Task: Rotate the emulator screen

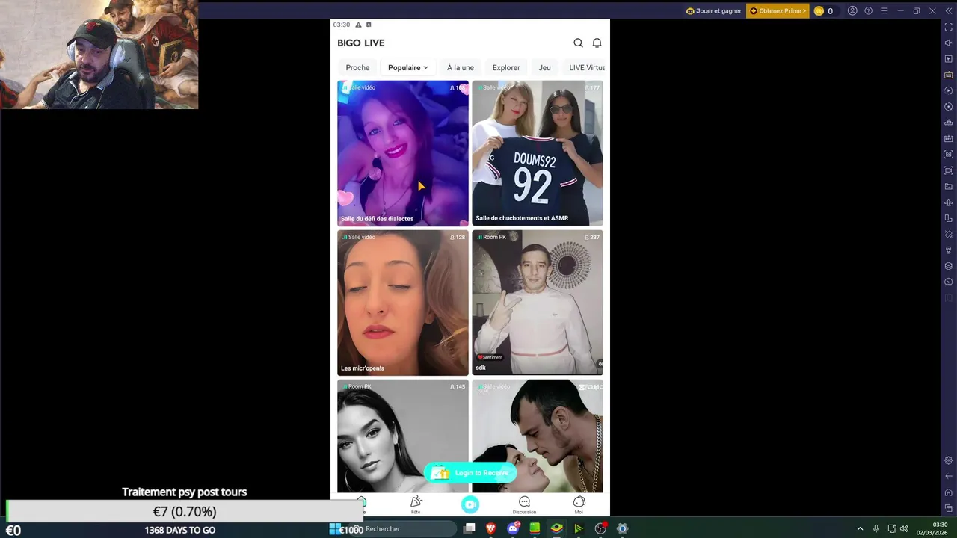Action: click(949, 218)
